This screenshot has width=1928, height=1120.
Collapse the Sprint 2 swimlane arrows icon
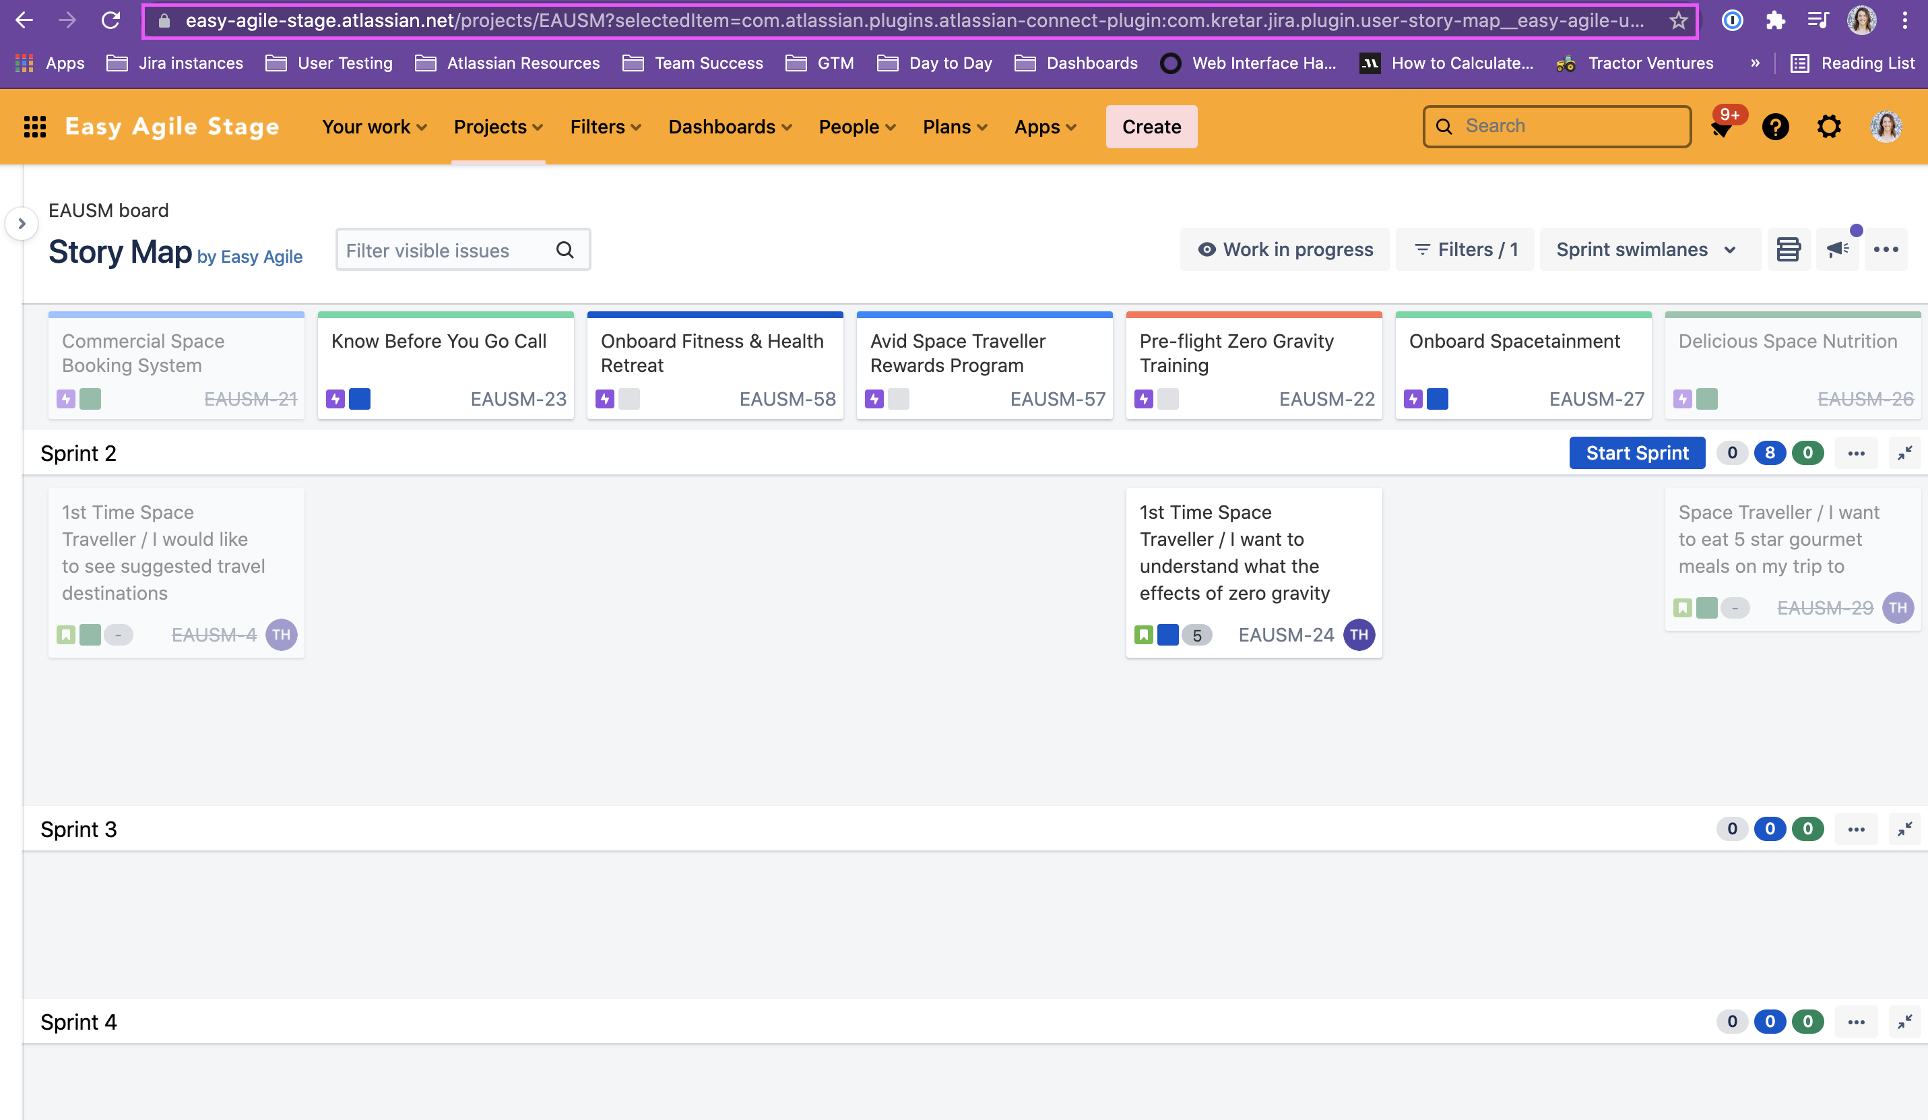(1904, 454)
